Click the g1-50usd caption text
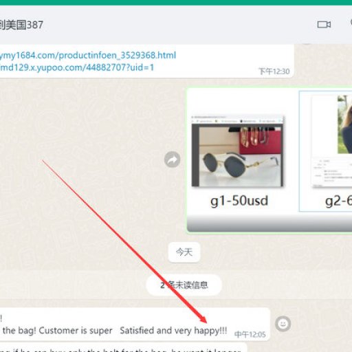The image size is (352, 352). [239, 201]
